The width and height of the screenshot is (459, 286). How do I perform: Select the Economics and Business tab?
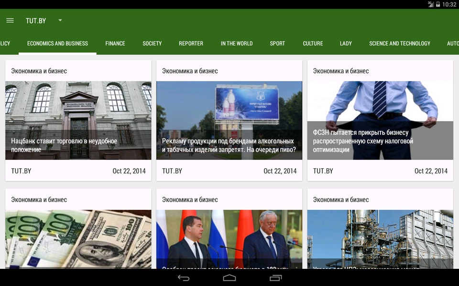tap(57, 43)
